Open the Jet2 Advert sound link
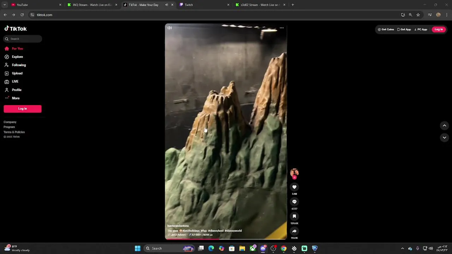Image resolution: width=452 pixels, height=254 pixels. 190,235
